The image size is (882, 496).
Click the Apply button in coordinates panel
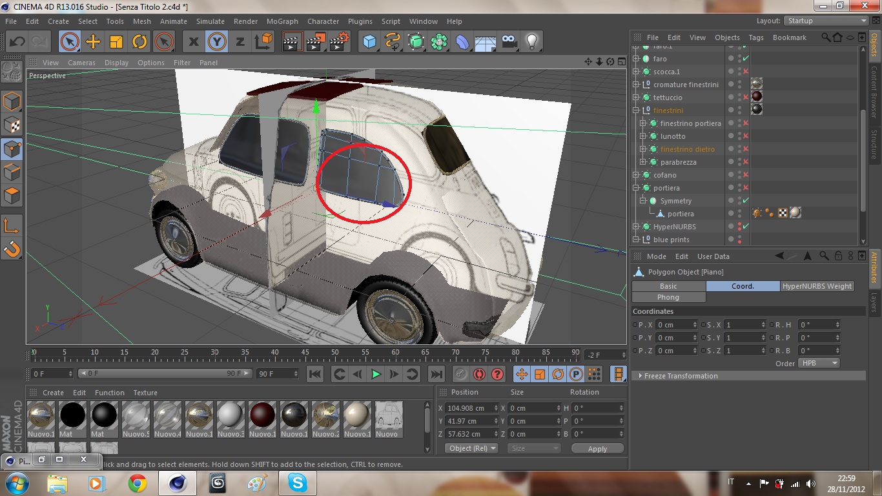pos(597,448)
